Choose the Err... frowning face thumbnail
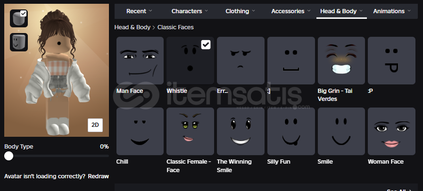Image resolution: width=423 pixels, height=191 pixels. 241,60
